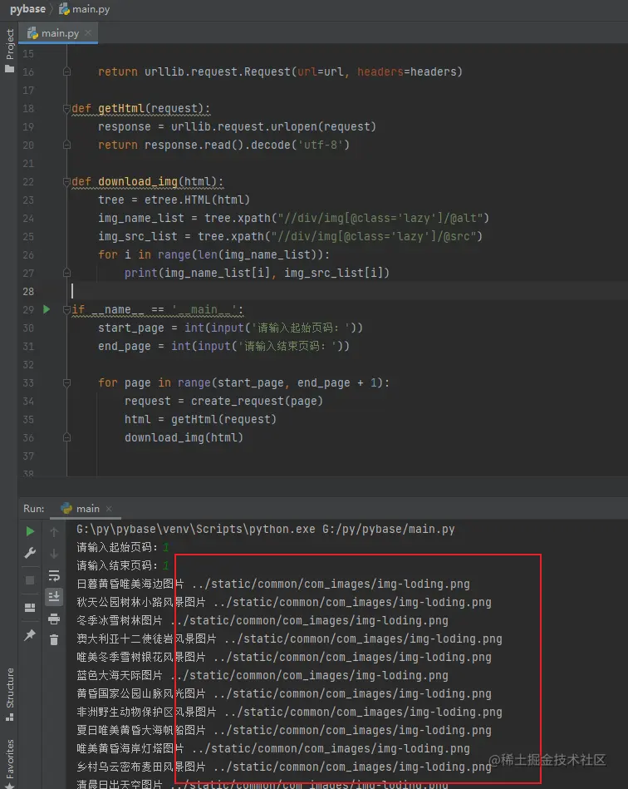Click 'def getHtml(request):' code line
This screenshot has width=628, height=789.
tap(140, 108)
